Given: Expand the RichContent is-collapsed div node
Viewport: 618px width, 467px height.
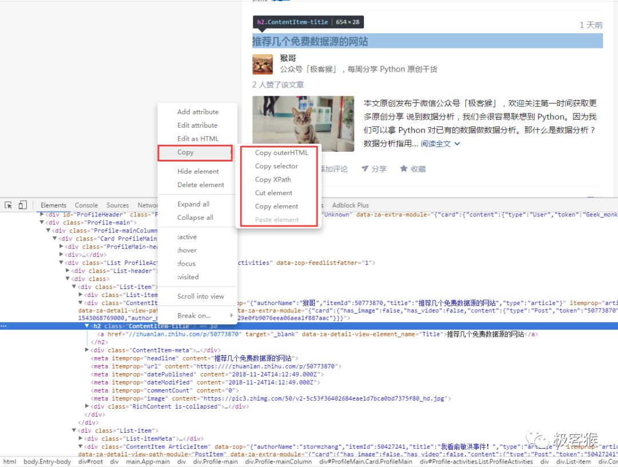Looking at the screenshot, I should [87, 406].
